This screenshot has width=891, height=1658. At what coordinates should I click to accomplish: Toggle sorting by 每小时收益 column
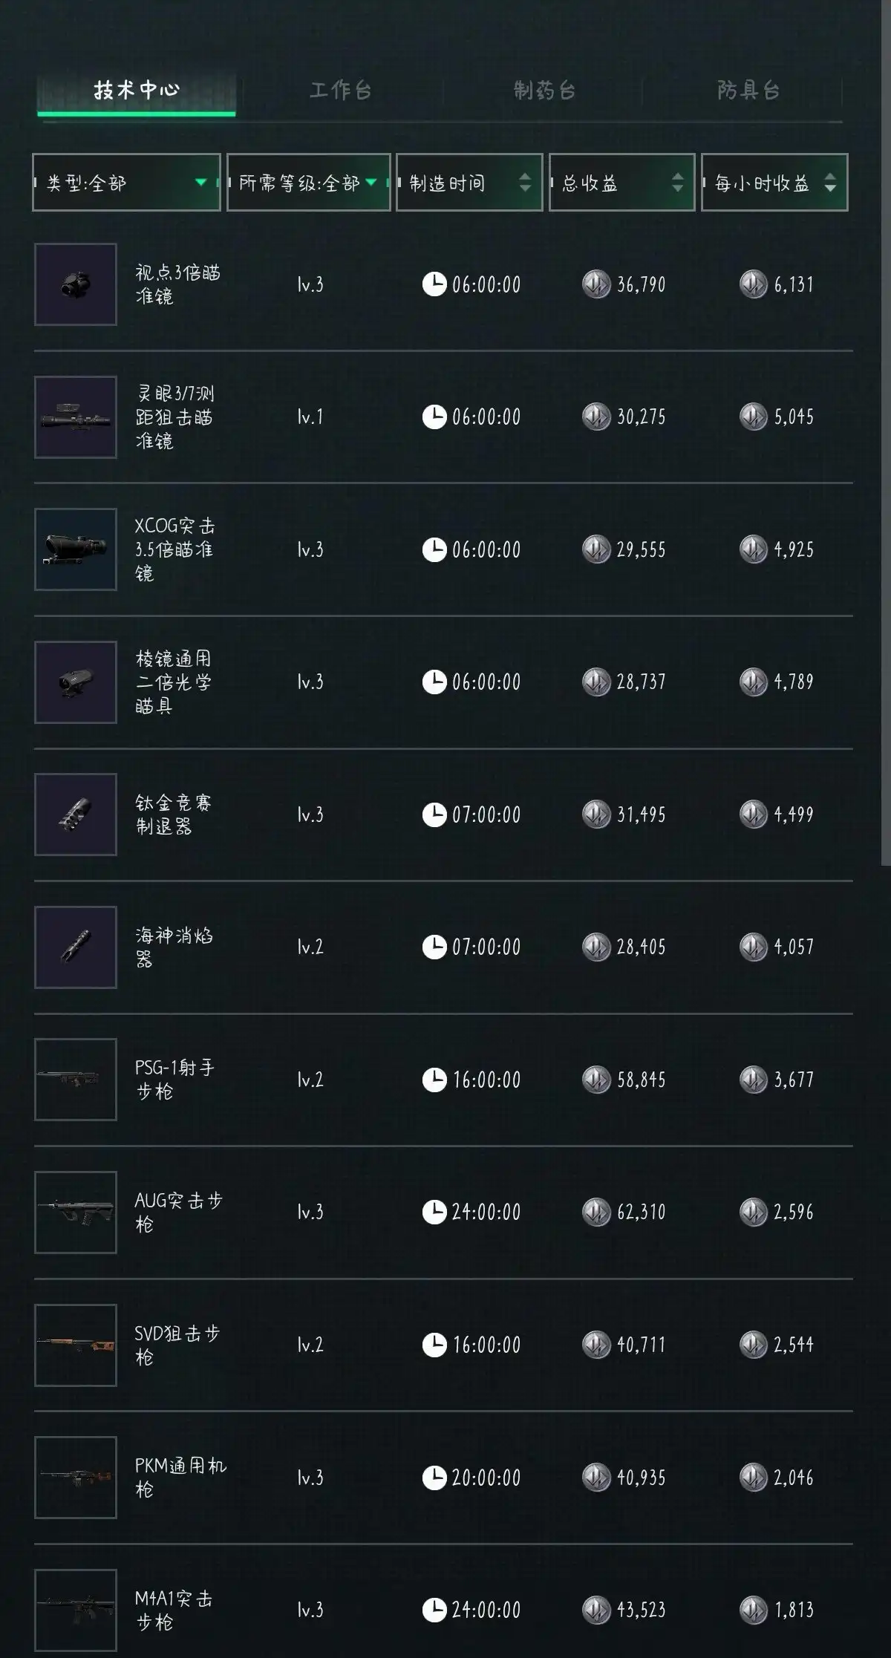click(774, 183)
